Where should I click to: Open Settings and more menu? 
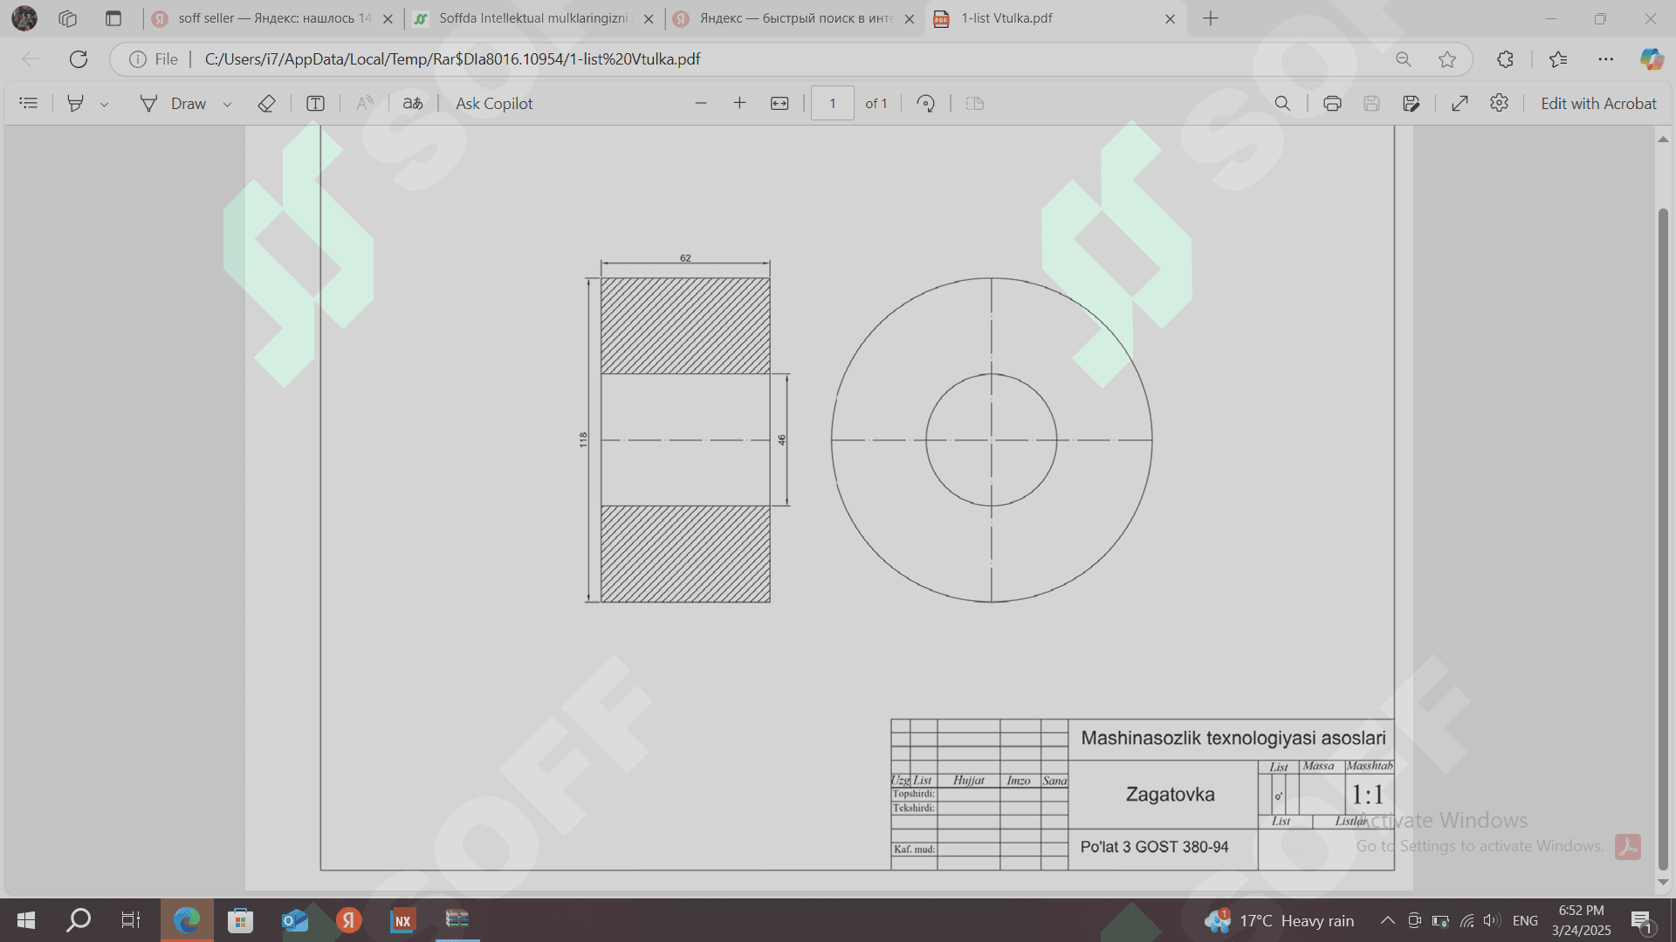tap(1606, 59)
